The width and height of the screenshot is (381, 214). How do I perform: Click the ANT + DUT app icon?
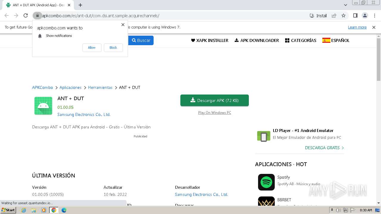click(x=43, y=106)
